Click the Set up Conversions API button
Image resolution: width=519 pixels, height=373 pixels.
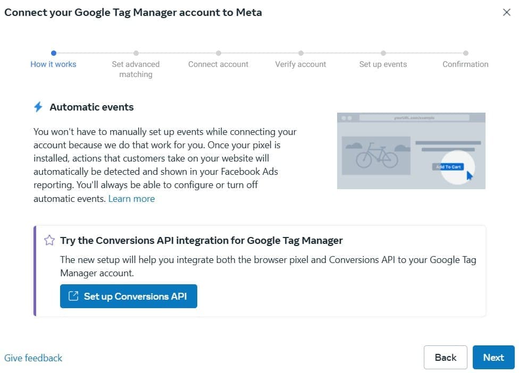129,296
